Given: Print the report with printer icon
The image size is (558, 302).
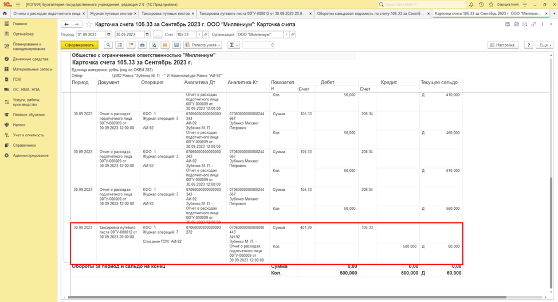Looking at the screenshot, I should point(142,45).
